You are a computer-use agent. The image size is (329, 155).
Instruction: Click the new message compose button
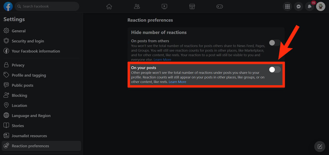[320, 147]
